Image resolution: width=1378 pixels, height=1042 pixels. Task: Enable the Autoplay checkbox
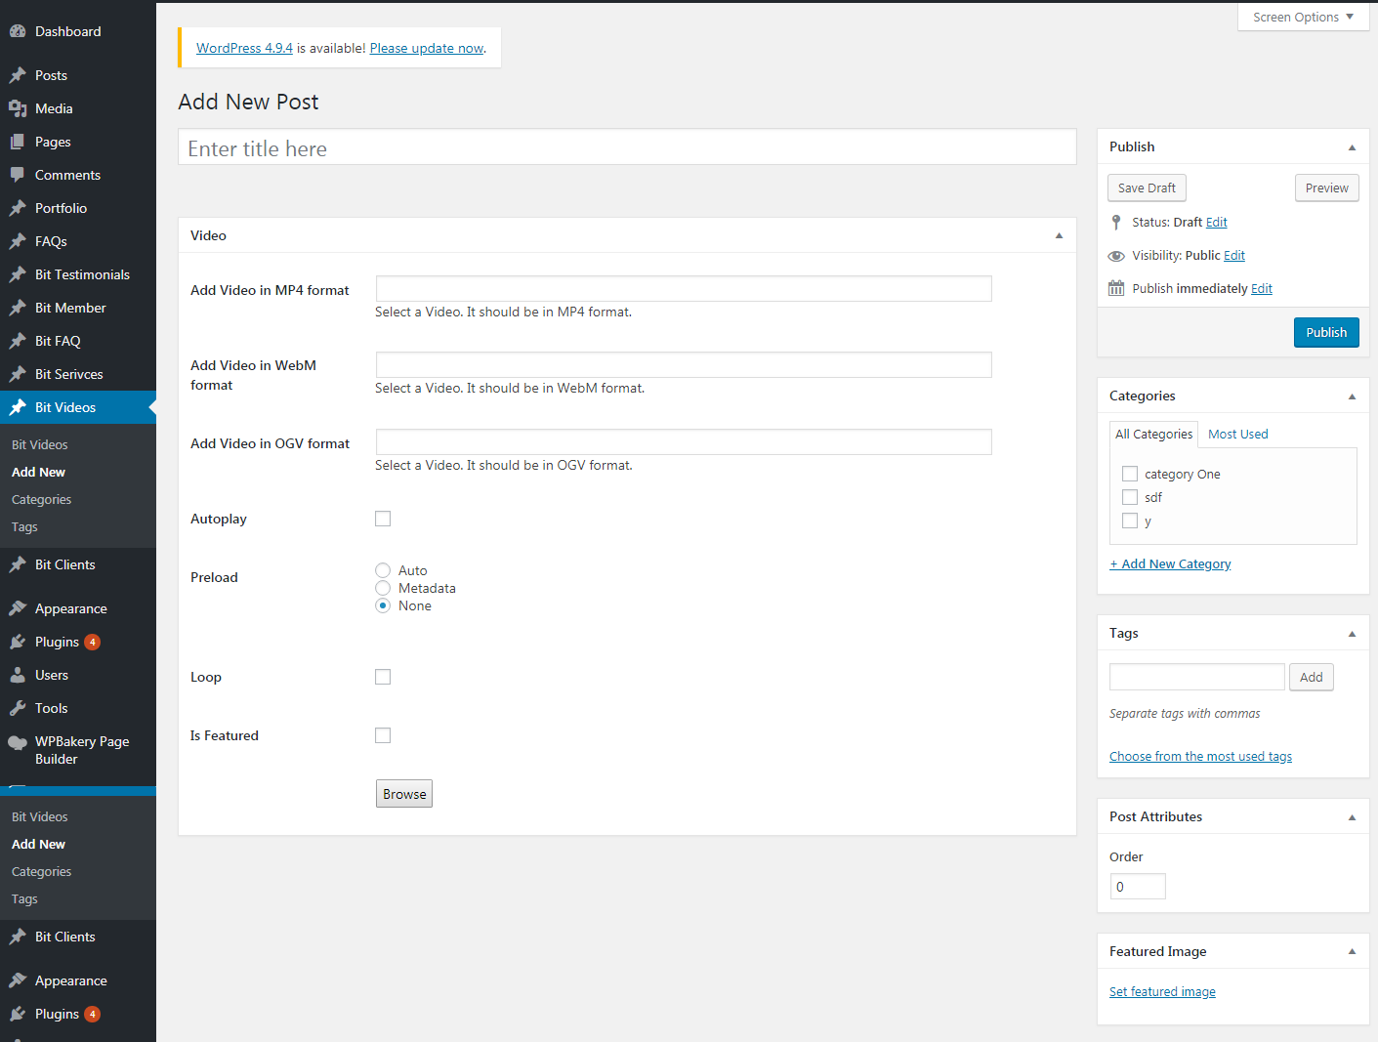(x=383, y=519)
